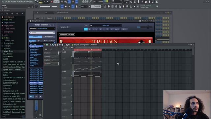Viewport: 211px width, 119px height.
Task: Select Pattern 4 in playlist picker
Action: click(x=51, y=64)
